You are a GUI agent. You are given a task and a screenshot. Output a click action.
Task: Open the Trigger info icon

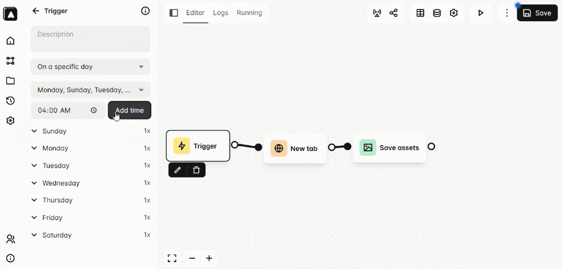(145, 11)
